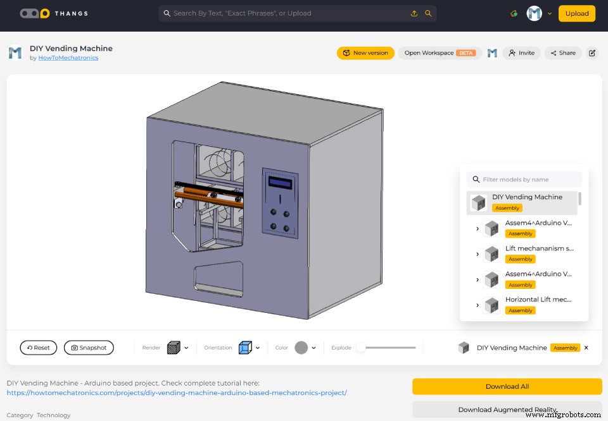
Task: Remove the DIY Vending Machine selection with the X
Action: coord(585,347)
